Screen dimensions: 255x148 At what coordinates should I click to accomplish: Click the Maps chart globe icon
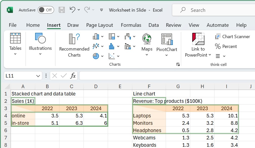(x=147, y=39)
